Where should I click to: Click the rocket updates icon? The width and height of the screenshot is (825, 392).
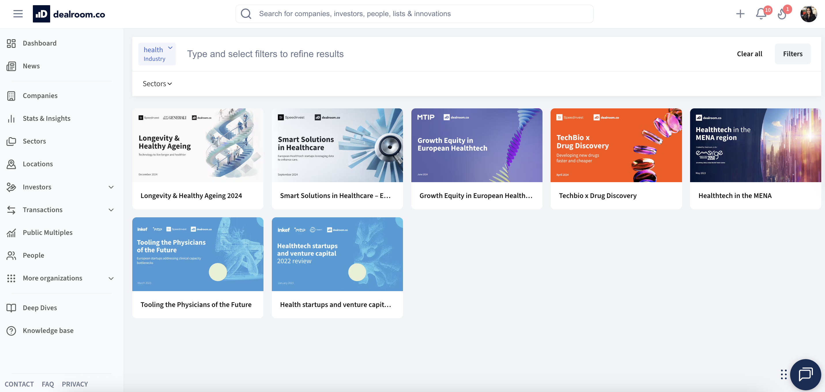[782, 14]
